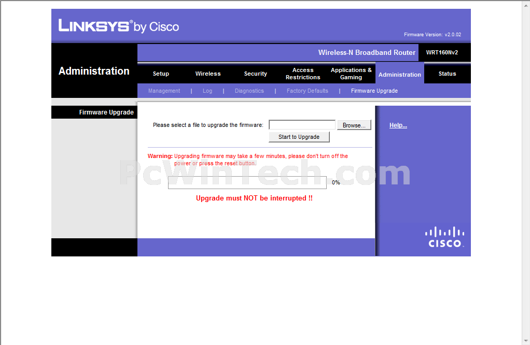Viewport: 530px width, 345px height.
Task: Click the Firmware Version v2.0.02 text
Action: click(433, 34)
